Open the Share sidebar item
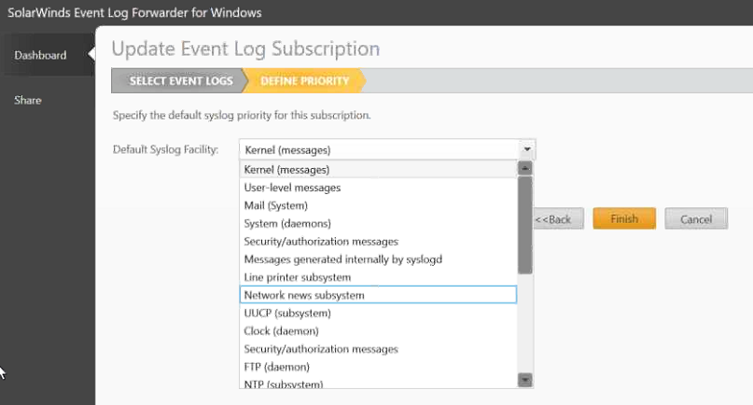Viewport: 753px width, 405px height. 28,100
